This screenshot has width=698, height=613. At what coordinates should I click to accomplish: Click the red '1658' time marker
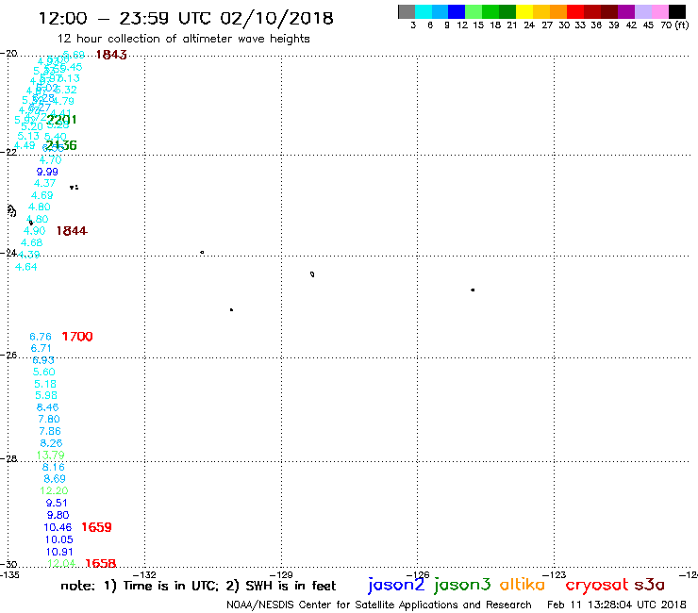click(101, 563)
